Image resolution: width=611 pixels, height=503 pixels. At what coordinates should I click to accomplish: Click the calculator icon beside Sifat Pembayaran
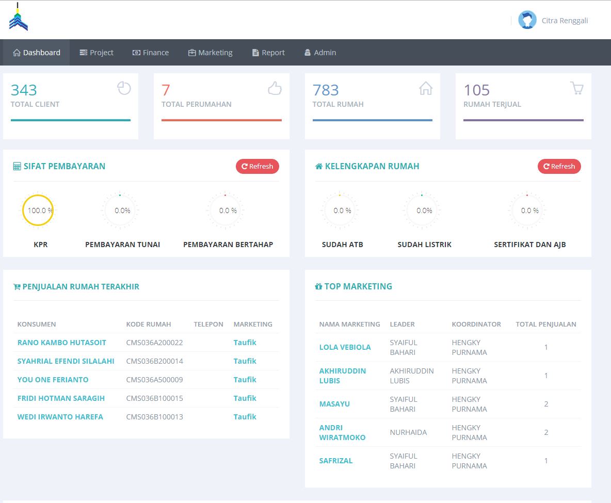17,167
